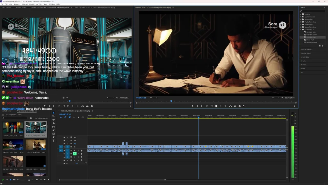Toggle snap in timeline

click(x=65, y=117)
